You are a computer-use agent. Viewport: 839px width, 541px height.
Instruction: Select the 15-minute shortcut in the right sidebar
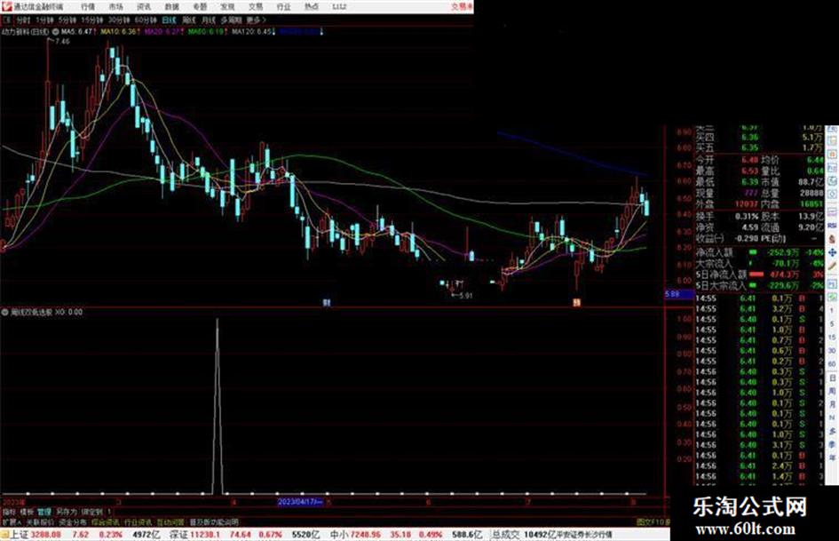[x=832, y=338]
